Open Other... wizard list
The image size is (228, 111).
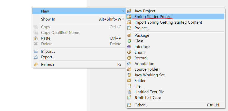tap(175, 105)
